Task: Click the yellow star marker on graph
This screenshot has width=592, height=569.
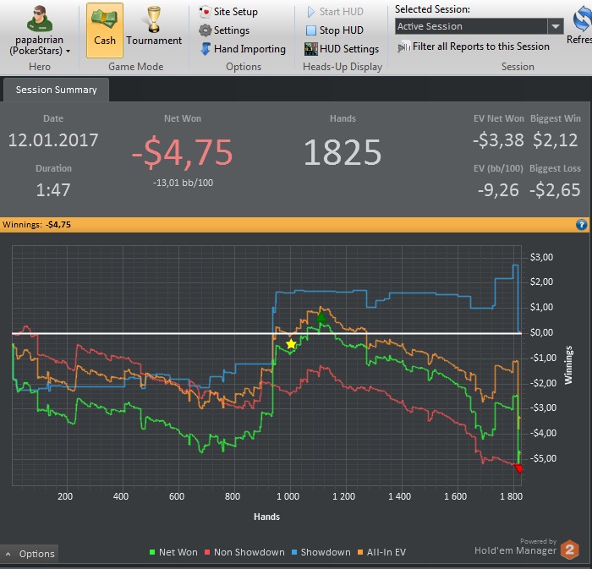Action: click(x=291, y=344)
